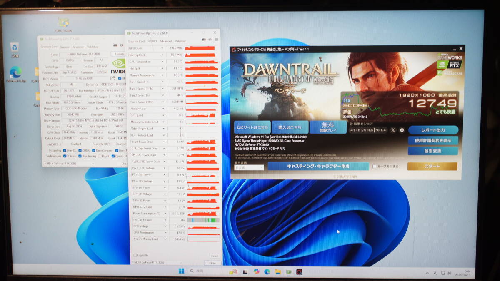Click the purchase (購入はこちら) button
The image size is (500, 281).
290,127
